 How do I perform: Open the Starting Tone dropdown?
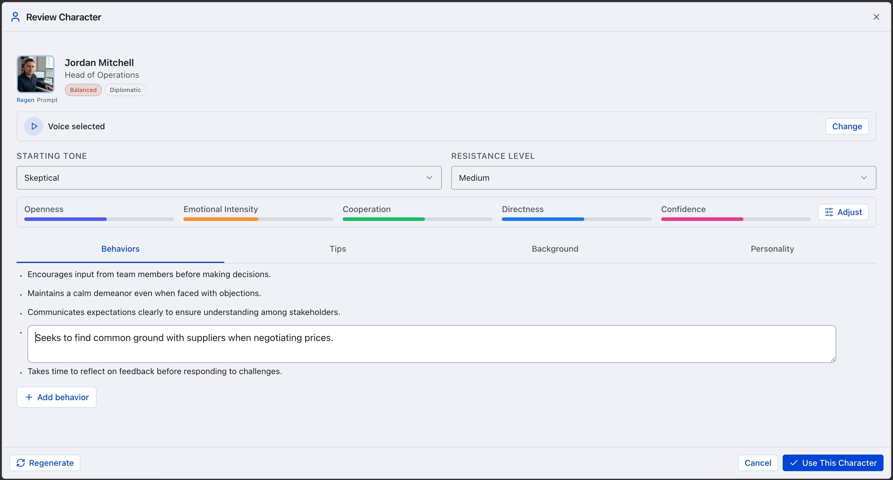tap(229, 177)
